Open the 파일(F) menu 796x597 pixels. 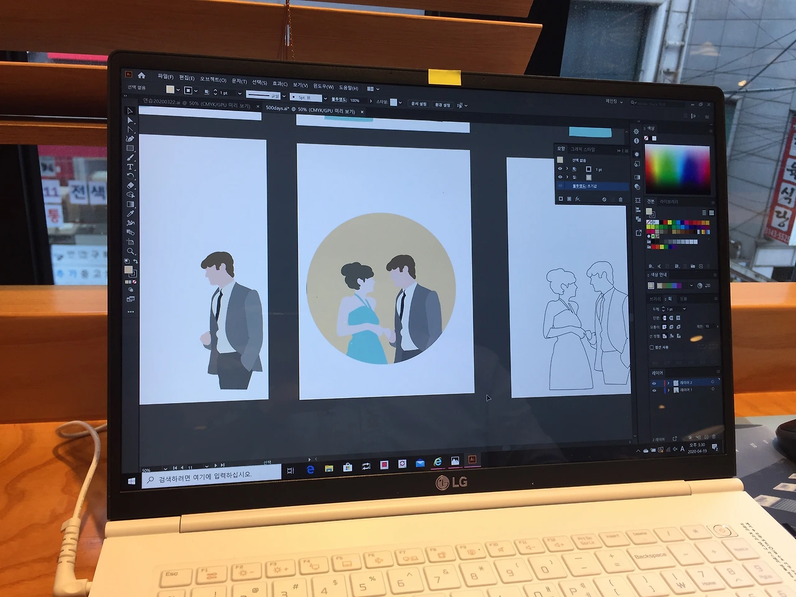click(165, 76)
